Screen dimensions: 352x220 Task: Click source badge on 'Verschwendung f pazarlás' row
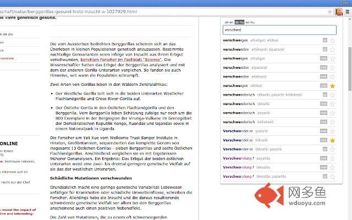coord(323,158)
